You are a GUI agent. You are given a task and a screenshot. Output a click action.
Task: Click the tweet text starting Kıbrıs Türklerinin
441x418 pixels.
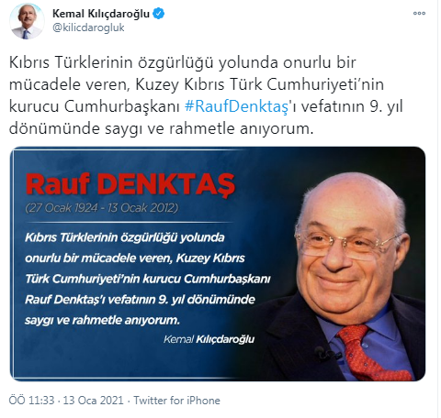[x=206, y=95]
